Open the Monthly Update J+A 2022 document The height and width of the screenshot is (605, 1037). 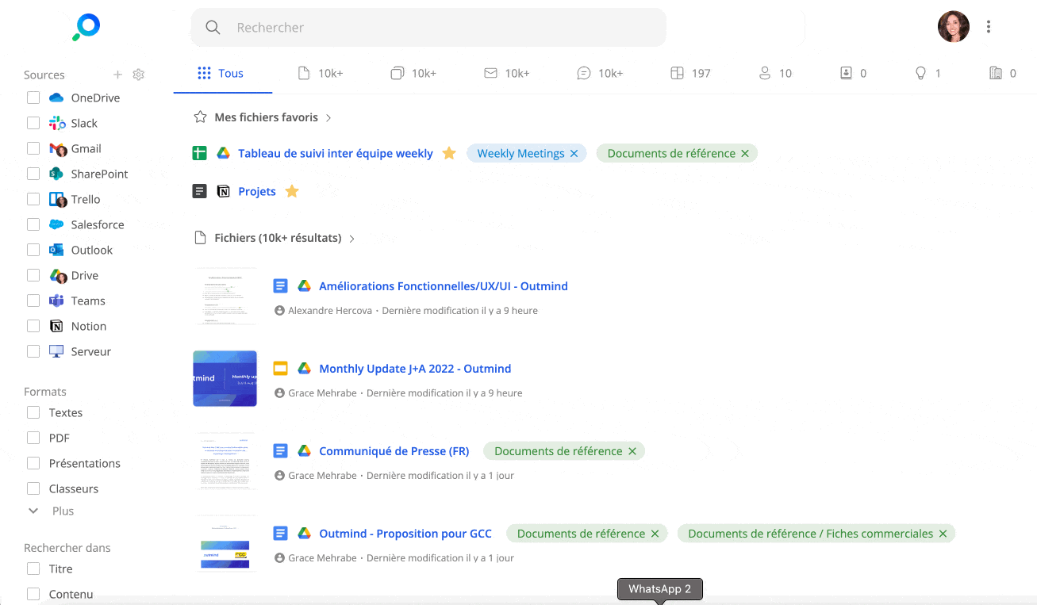[x=415, y=368]
